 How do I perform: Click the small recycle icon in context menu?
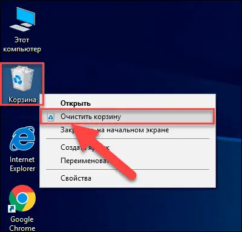click(51, 117)
